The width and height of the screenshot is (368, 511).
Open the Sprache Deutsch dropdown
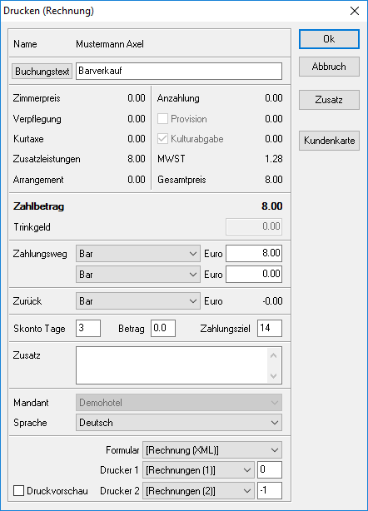pos(179,423)
